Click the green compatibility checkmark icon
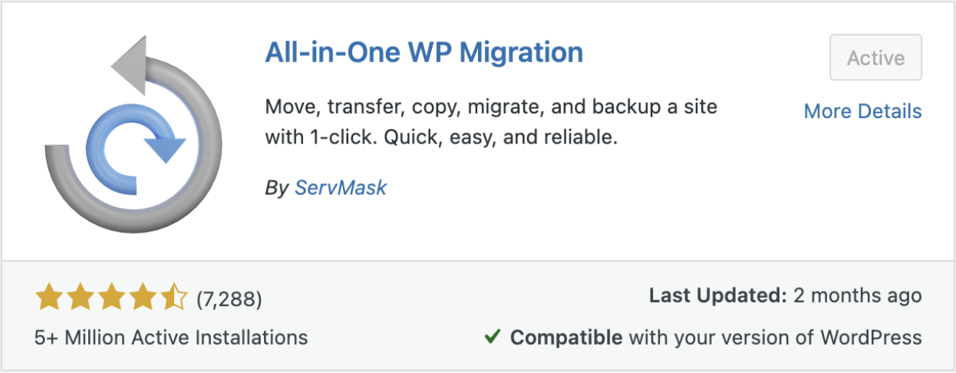The image size is (956, 373). point(493,337)
